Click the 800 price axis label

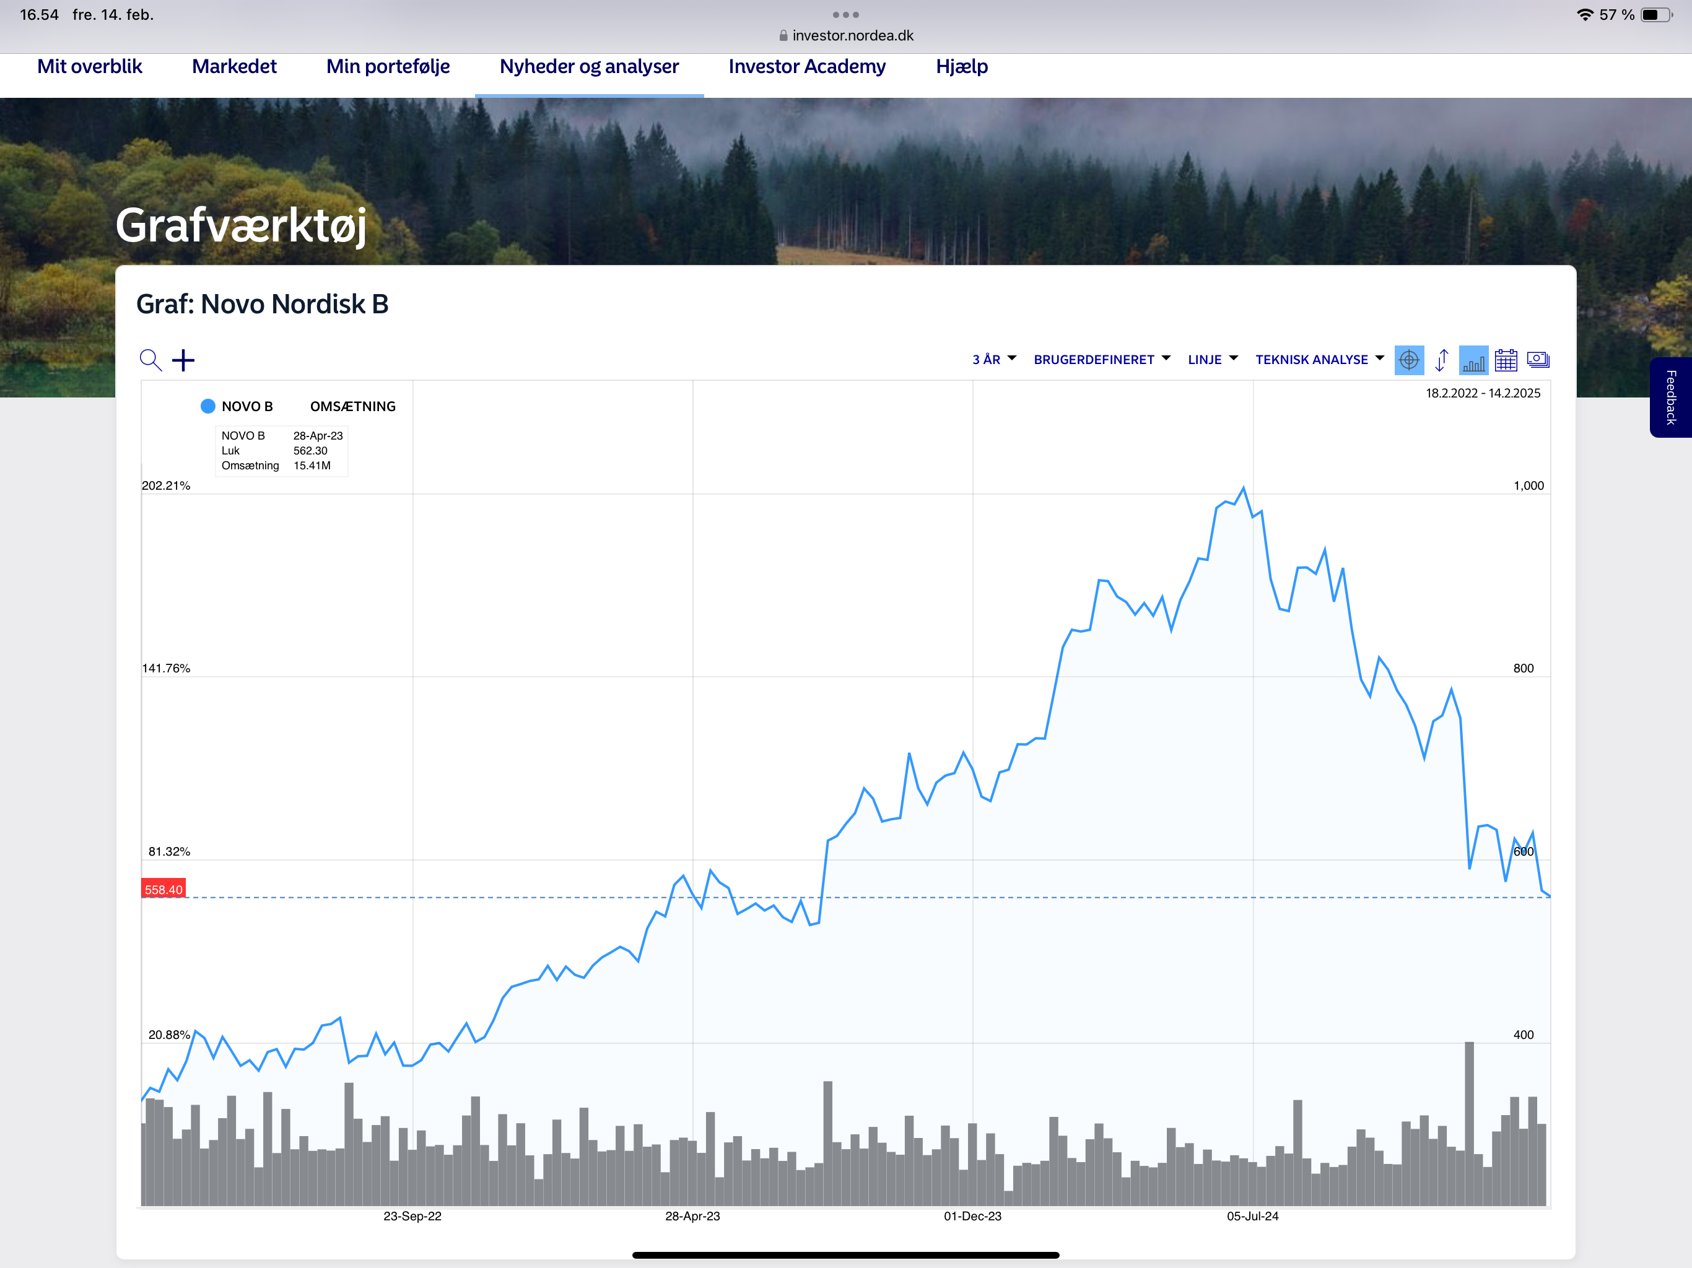[x=1524, y=669]
